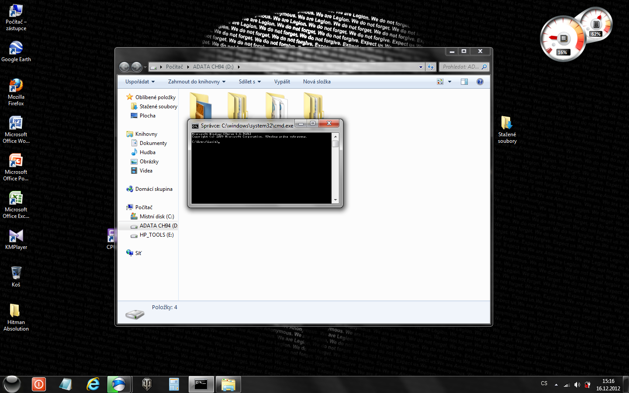Select Plocha in the navigation pane
This screenshot has height=393, width=629.
[143, 116]
